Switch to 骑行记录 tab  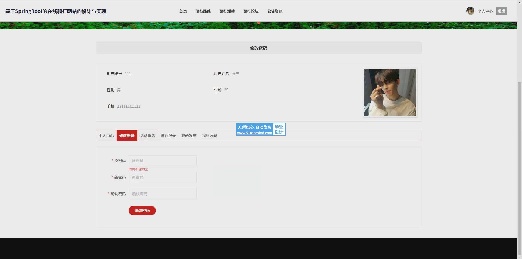(168, 135)
